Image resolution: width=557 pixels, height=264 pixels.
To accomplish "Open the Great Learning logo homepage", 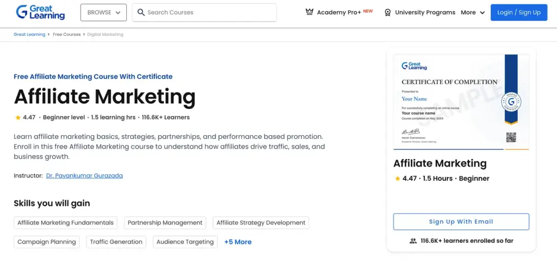I will [x=40, y=12].
